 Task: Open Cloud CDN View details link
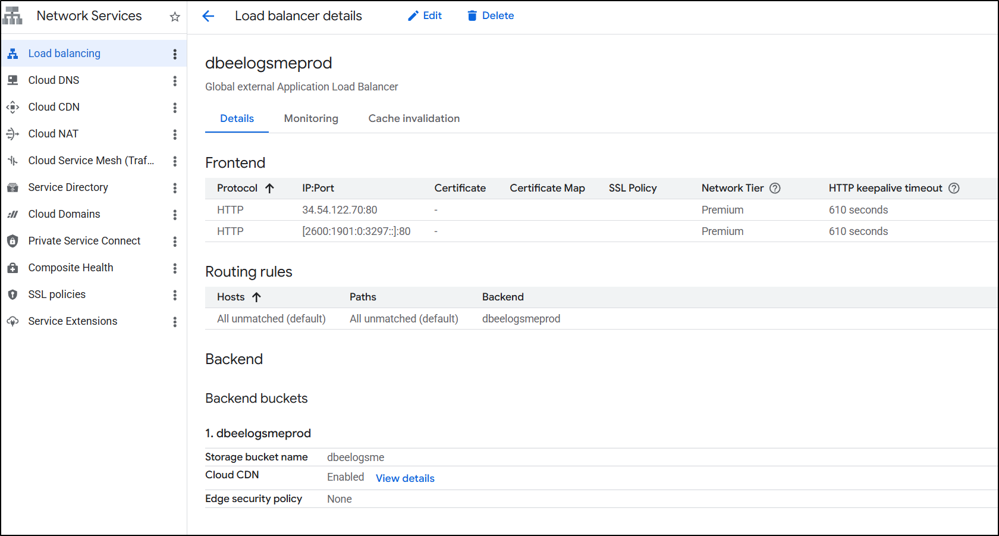click(405, 478)
